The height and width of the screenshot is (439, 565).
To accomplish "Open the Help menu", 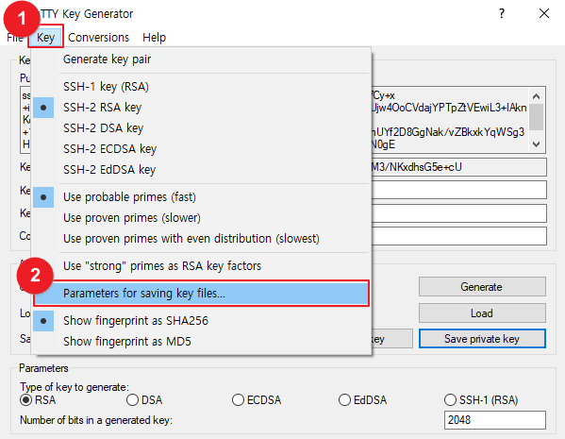I will pyautogui.click(x=155, y=37).
